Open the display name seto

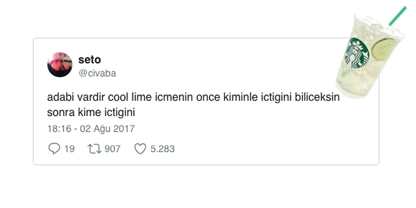click(89, 60)
